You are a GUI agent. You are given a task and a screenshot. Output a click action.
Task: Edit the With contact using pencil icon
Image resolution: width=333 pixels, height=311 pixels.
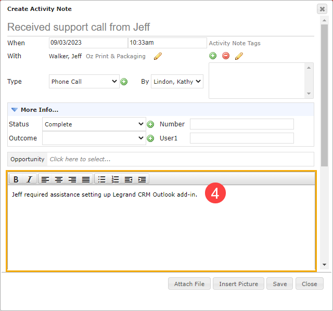(x=158, y=56)
